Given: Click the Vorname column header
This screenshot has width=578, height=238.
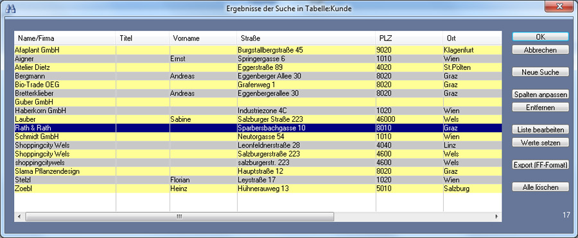Looking at the screenshot, I should [203, 38].
